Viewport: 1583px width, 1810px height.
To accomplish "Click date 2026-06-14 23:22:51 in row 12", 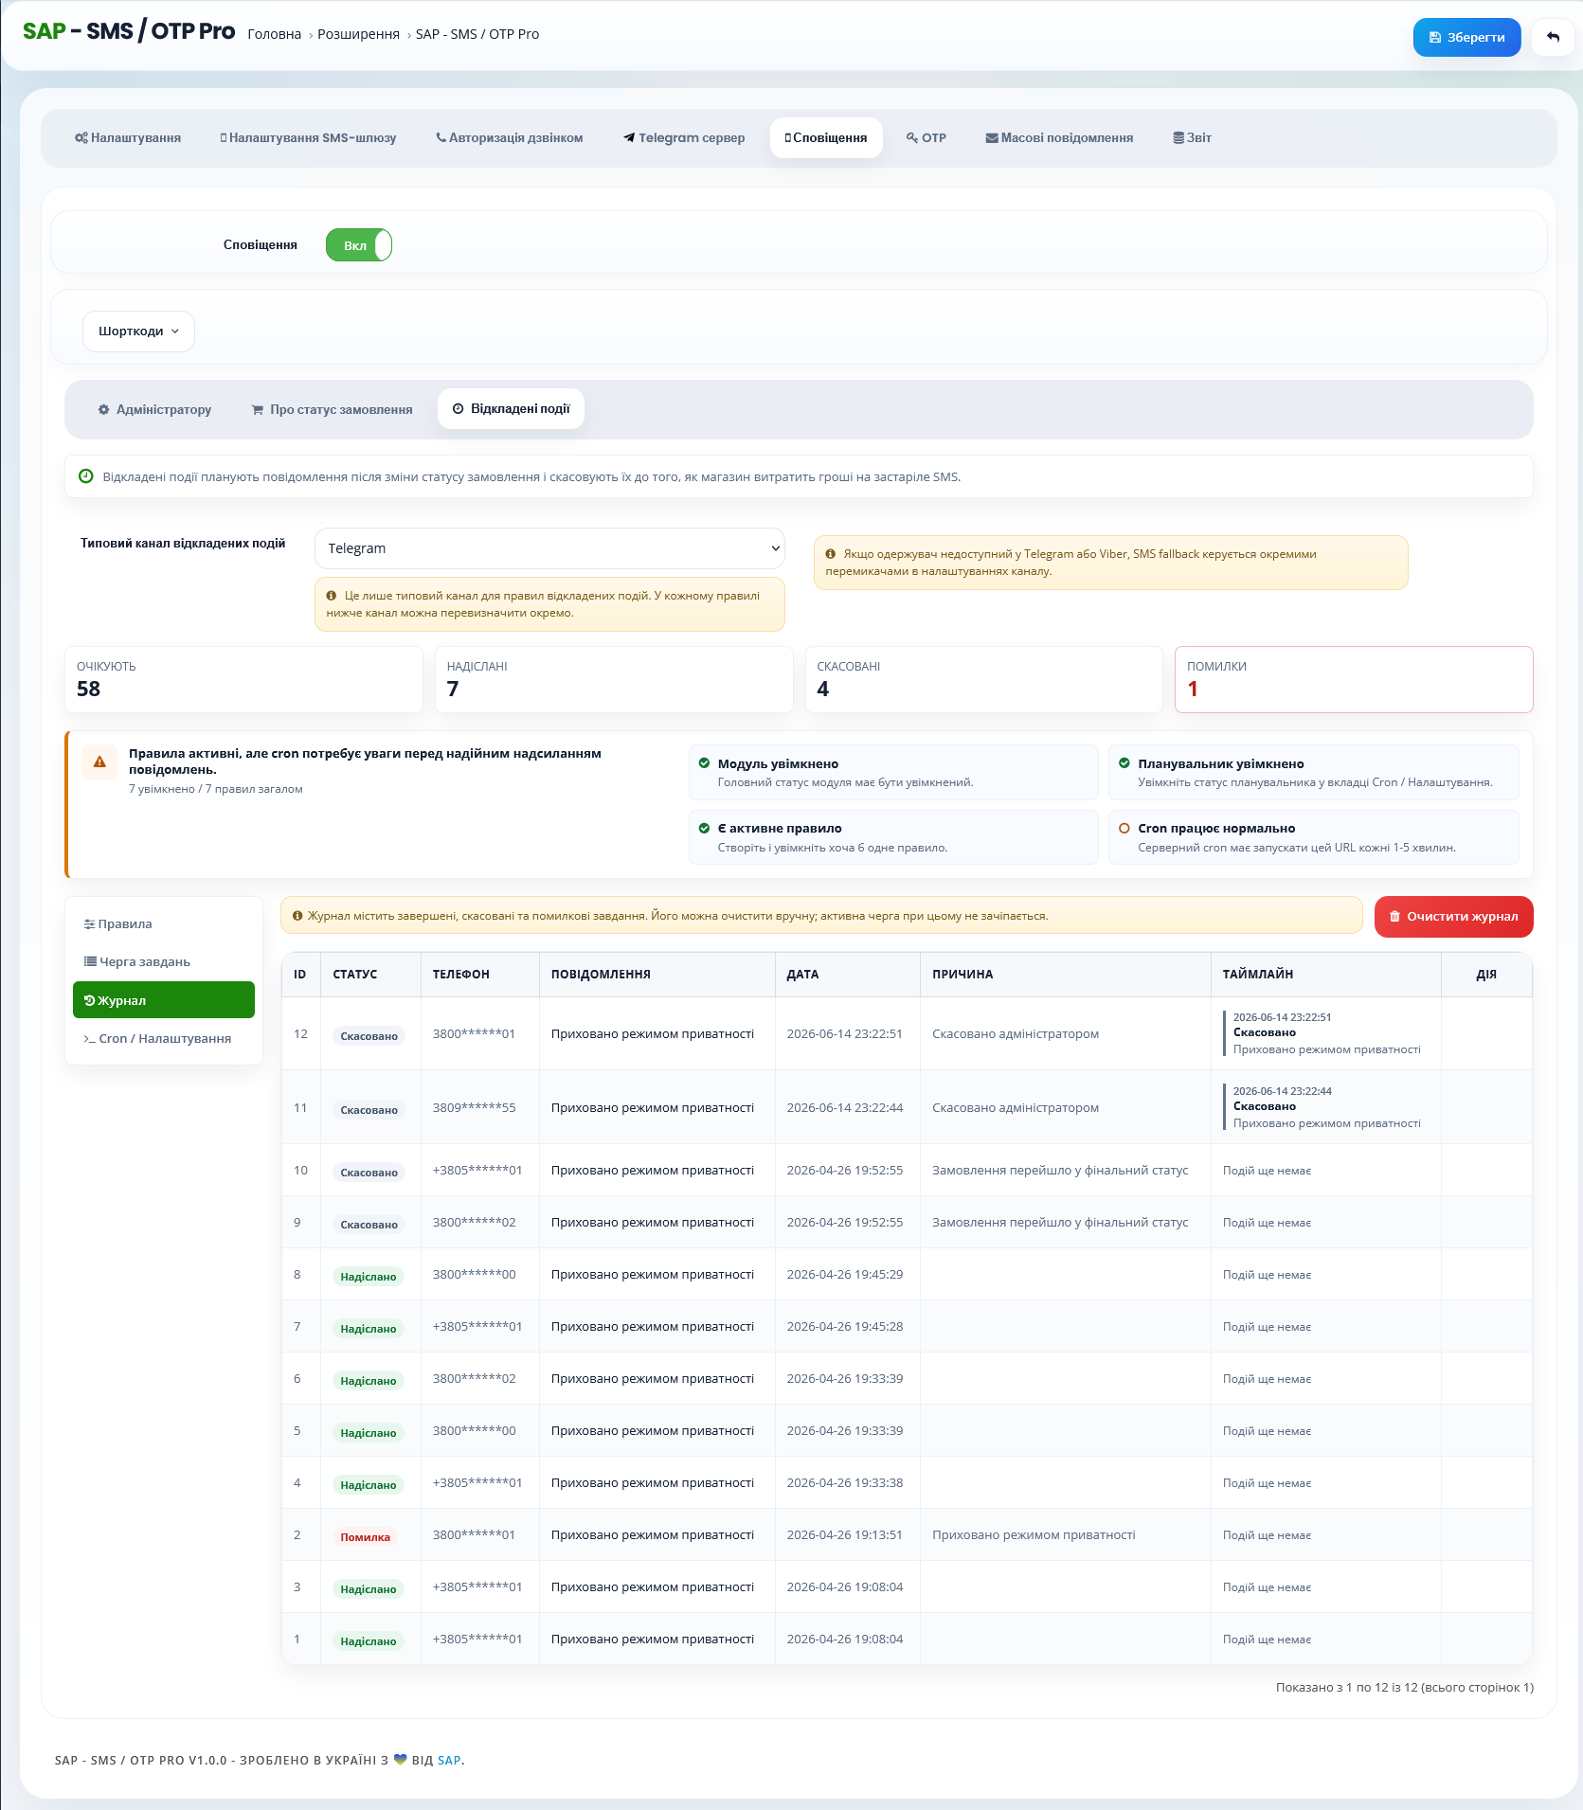I will click(845, 1033).
